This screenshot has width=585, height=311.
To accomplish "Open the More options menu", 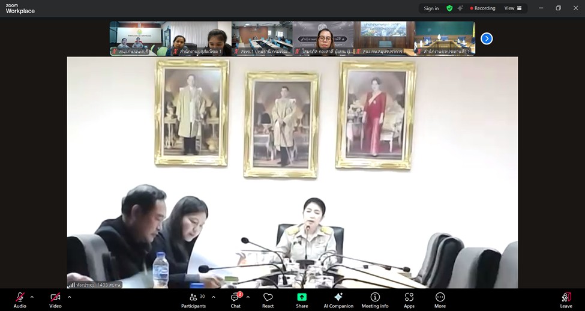I will pos(440,300).
